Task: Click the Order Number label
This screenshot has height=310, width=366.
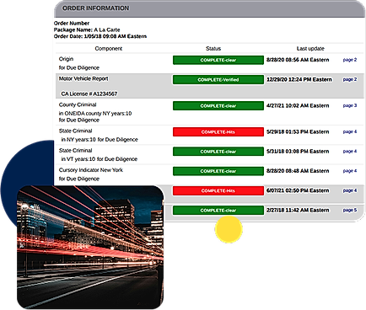Action: pyautogui.click(x=72, y=24)
